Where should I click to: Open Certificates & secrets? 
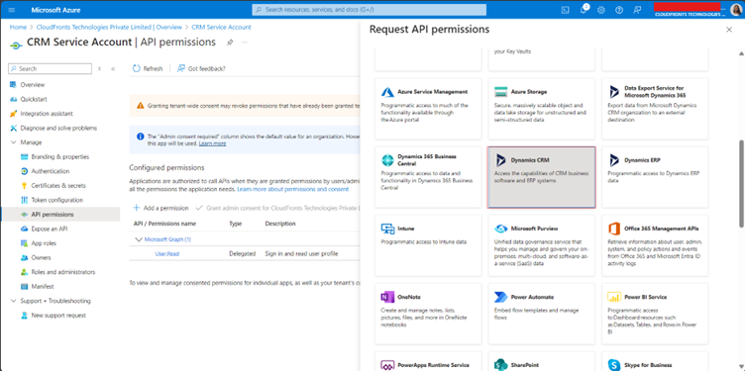pos(57,186)
